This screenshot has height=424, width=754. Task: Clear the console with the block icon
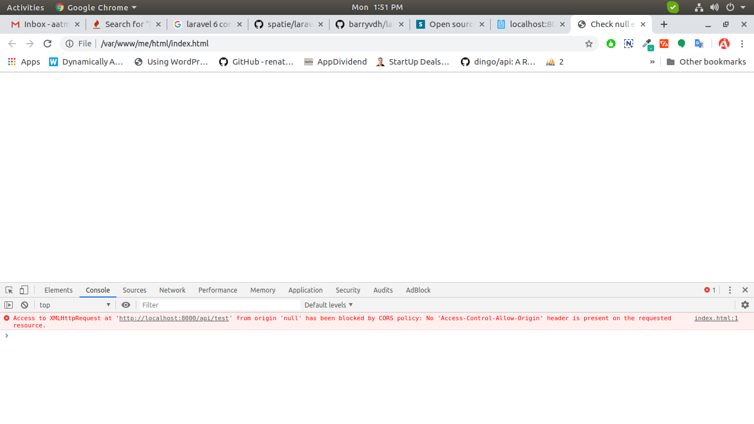coord(24,305)
